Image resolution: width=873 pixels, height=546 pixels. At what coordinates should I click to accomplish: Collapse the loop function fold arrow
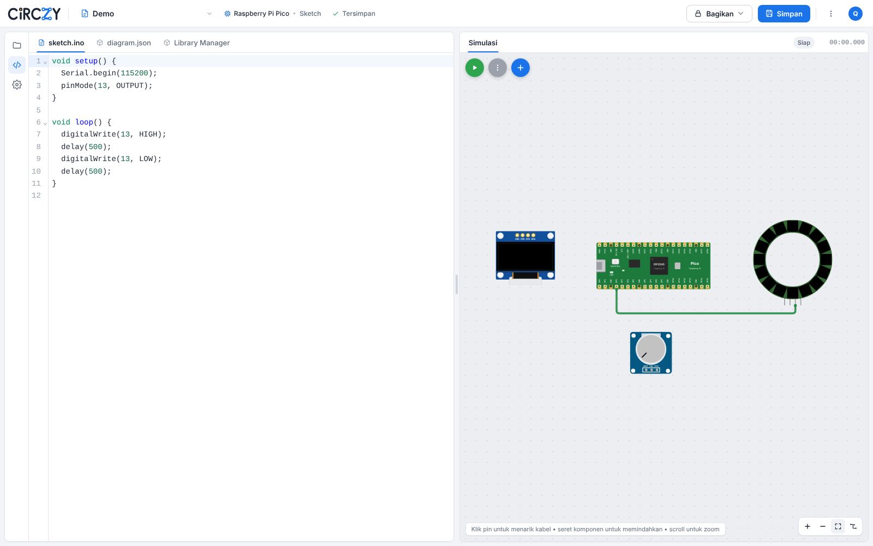coord(45,123)
